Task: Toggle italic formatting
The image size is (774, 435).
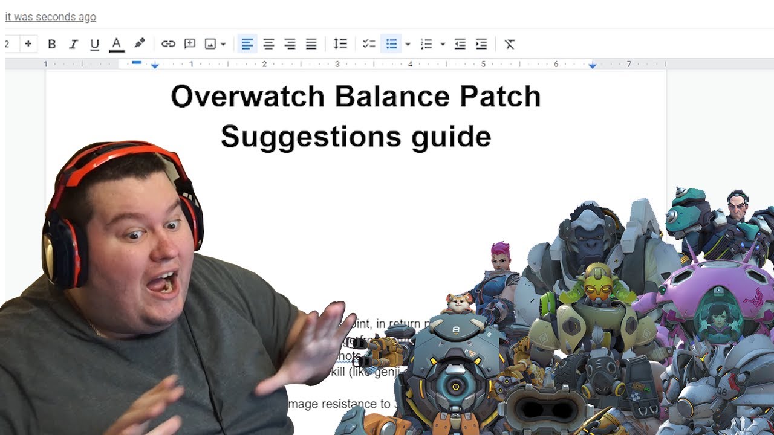Action: (x=73, y=44)
